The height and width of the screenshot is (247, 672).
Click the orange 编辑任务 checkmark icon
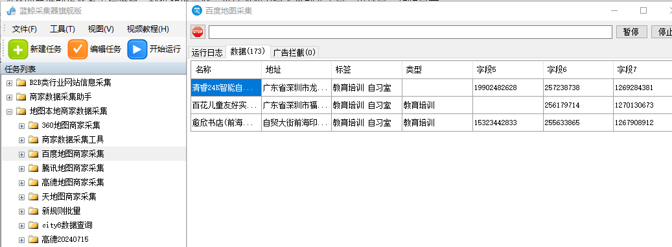pyautogui.click(x=78, y=49)
